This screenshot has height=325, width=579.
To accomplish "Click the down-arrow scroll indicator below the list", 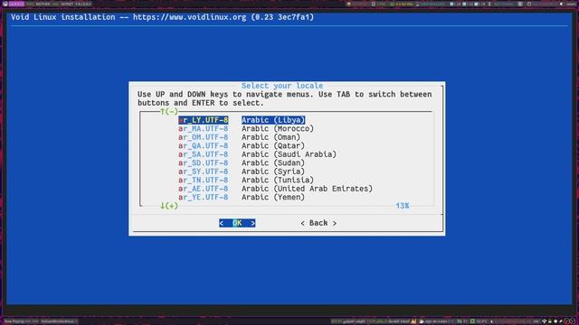I will pyautogui.click(x=169, y=206).
